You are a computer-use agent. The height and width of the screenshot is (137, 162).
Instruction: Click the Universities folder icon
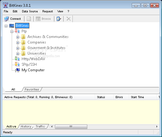23,53
